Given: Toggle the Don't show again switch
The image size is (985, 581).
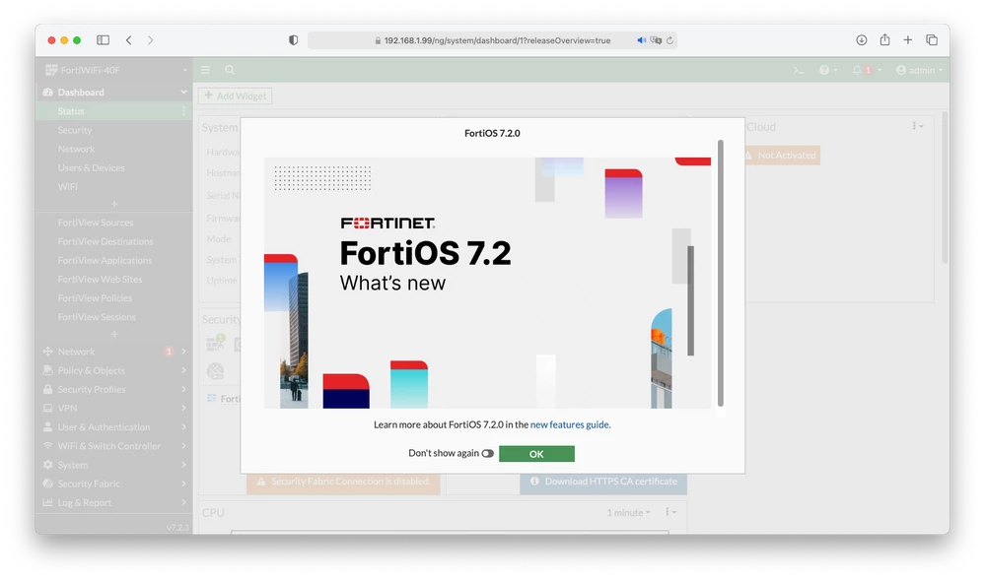Looking at the screenshot, I should click(x=487, y=453).
